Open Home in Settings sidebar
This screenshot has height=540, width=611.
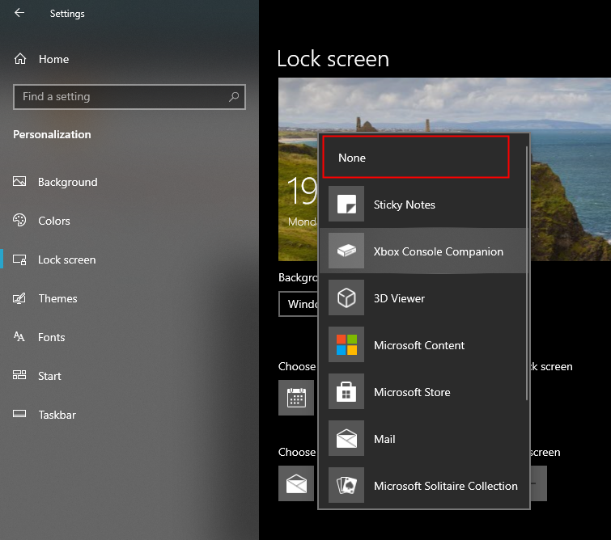[x=53, y=59]
